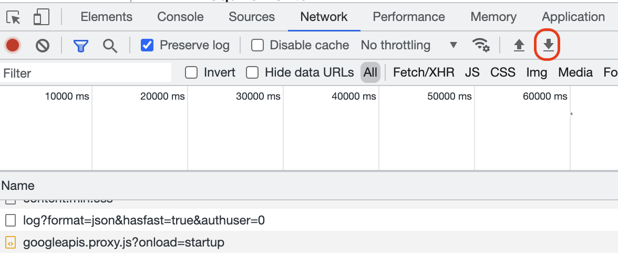Screen dimensions: 618x257
Task: Clear the network log
Action: click(43, 46)
